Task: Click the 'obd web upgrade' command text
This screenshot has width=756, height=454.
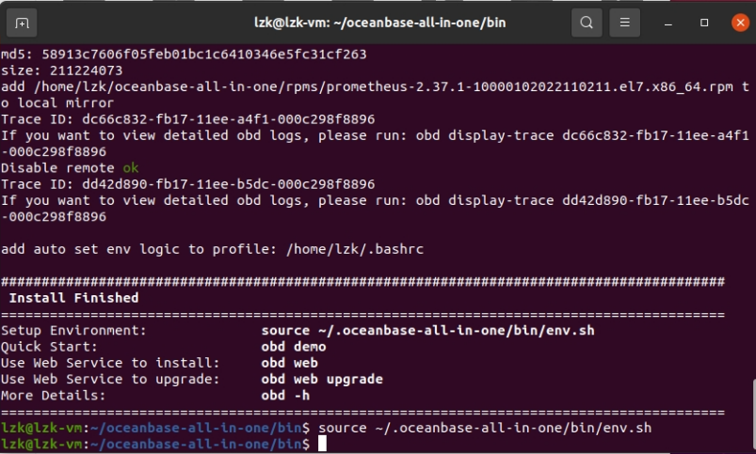Action: tap(322, 379)
